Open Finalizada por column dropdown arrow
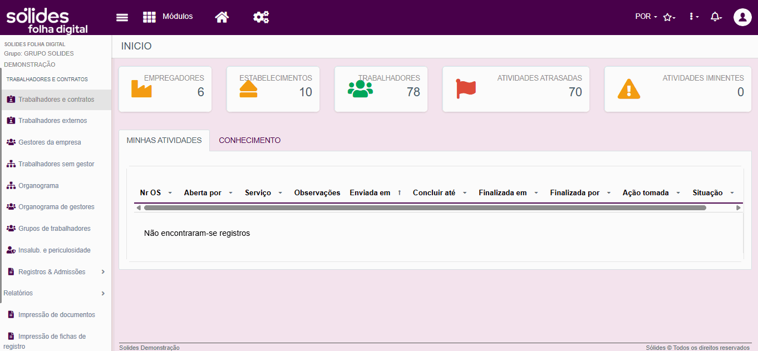The height and width of the screenshot is (351, 758). click(608, 193)
